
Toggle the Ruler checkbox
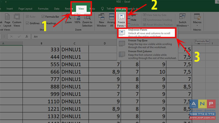(27, 17)
